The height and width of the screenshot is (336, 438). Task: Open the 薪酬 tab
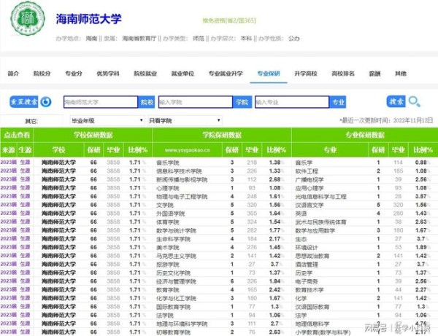coord(374,74)
